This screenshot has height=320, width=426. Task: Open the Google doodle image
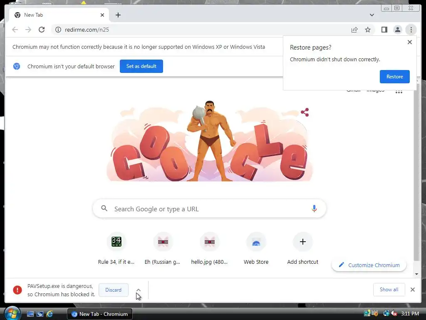[210, 141]
